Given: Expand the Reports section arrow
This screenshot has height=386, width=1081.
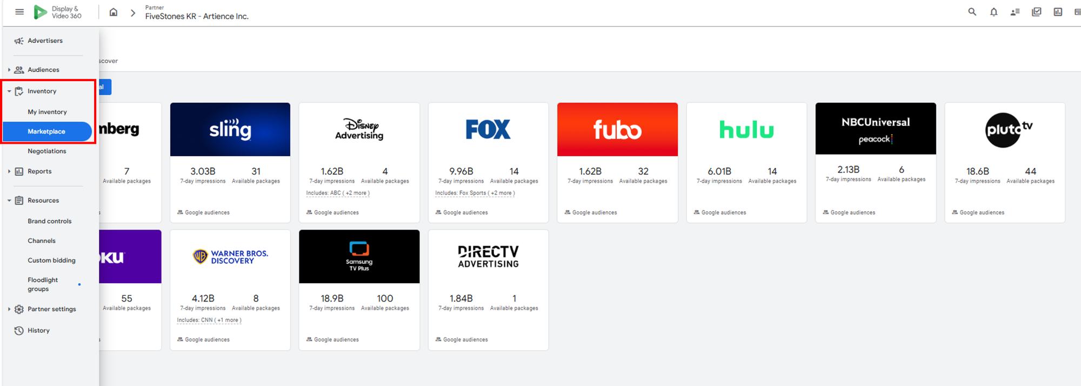Looking at the screenshot, I should point(9,171).
